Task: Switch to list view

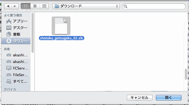Action: pos(35,6)
